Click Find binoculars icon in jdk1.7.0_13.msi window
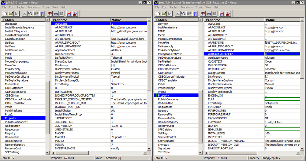Image resolution: width=306 pixels, height=161 pixels. [42, 14]
